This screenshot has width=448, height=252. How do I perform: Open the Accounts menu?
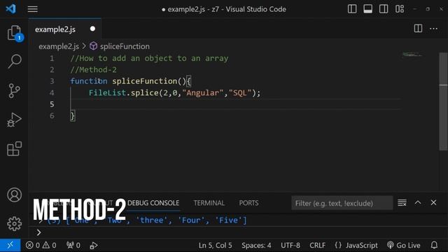tap(14, 195)
